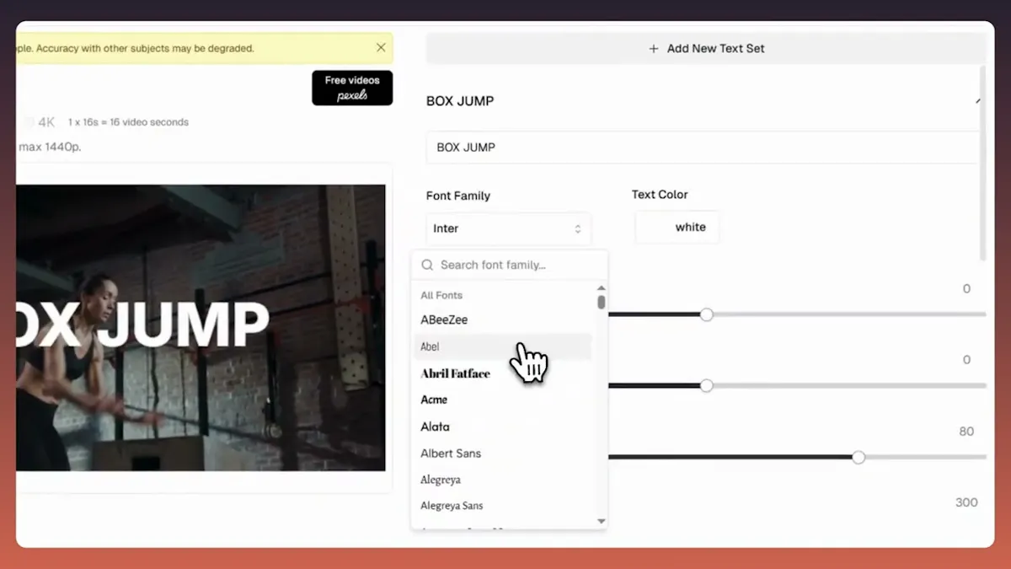Select the Acme font
This screenshot has width=1011, height=569.
(502, 400)
